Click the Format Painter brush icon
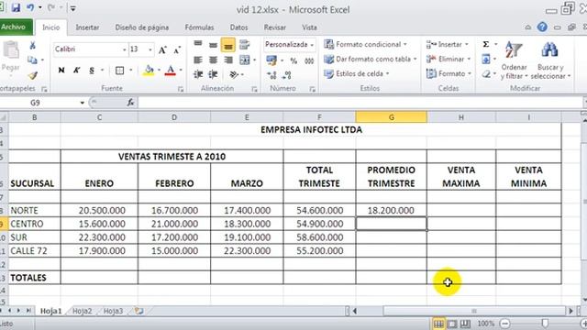Screen dimensions: 587x330 pyautogui.click(x=33, y=75)
